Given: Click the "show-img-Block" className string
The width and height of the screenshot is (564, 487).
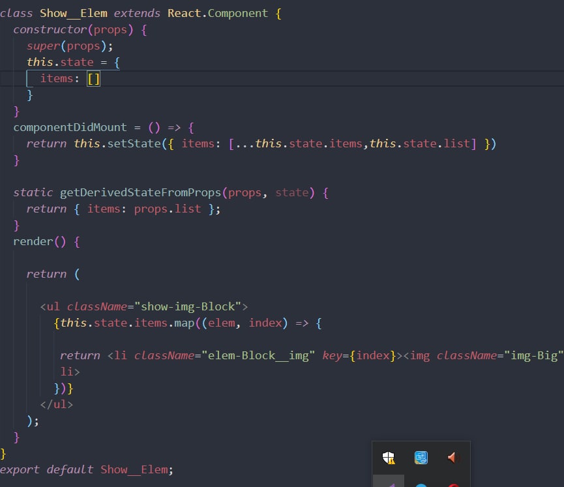Looking at the screenshot, I should coord(187,306).
